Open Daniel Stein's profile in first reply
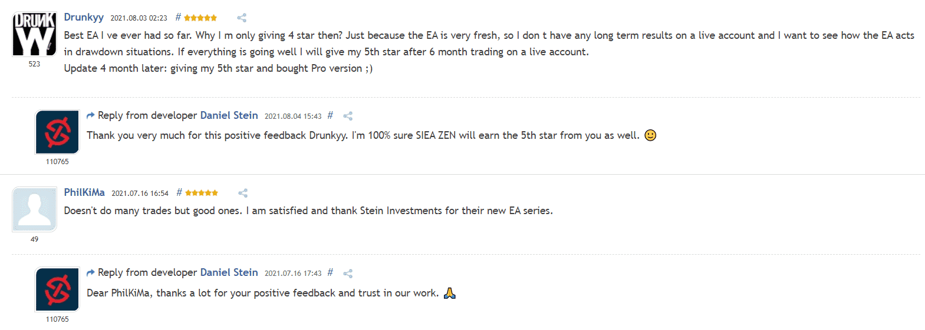Viewport: 925px width, 330px height. [x=229, y=115]
